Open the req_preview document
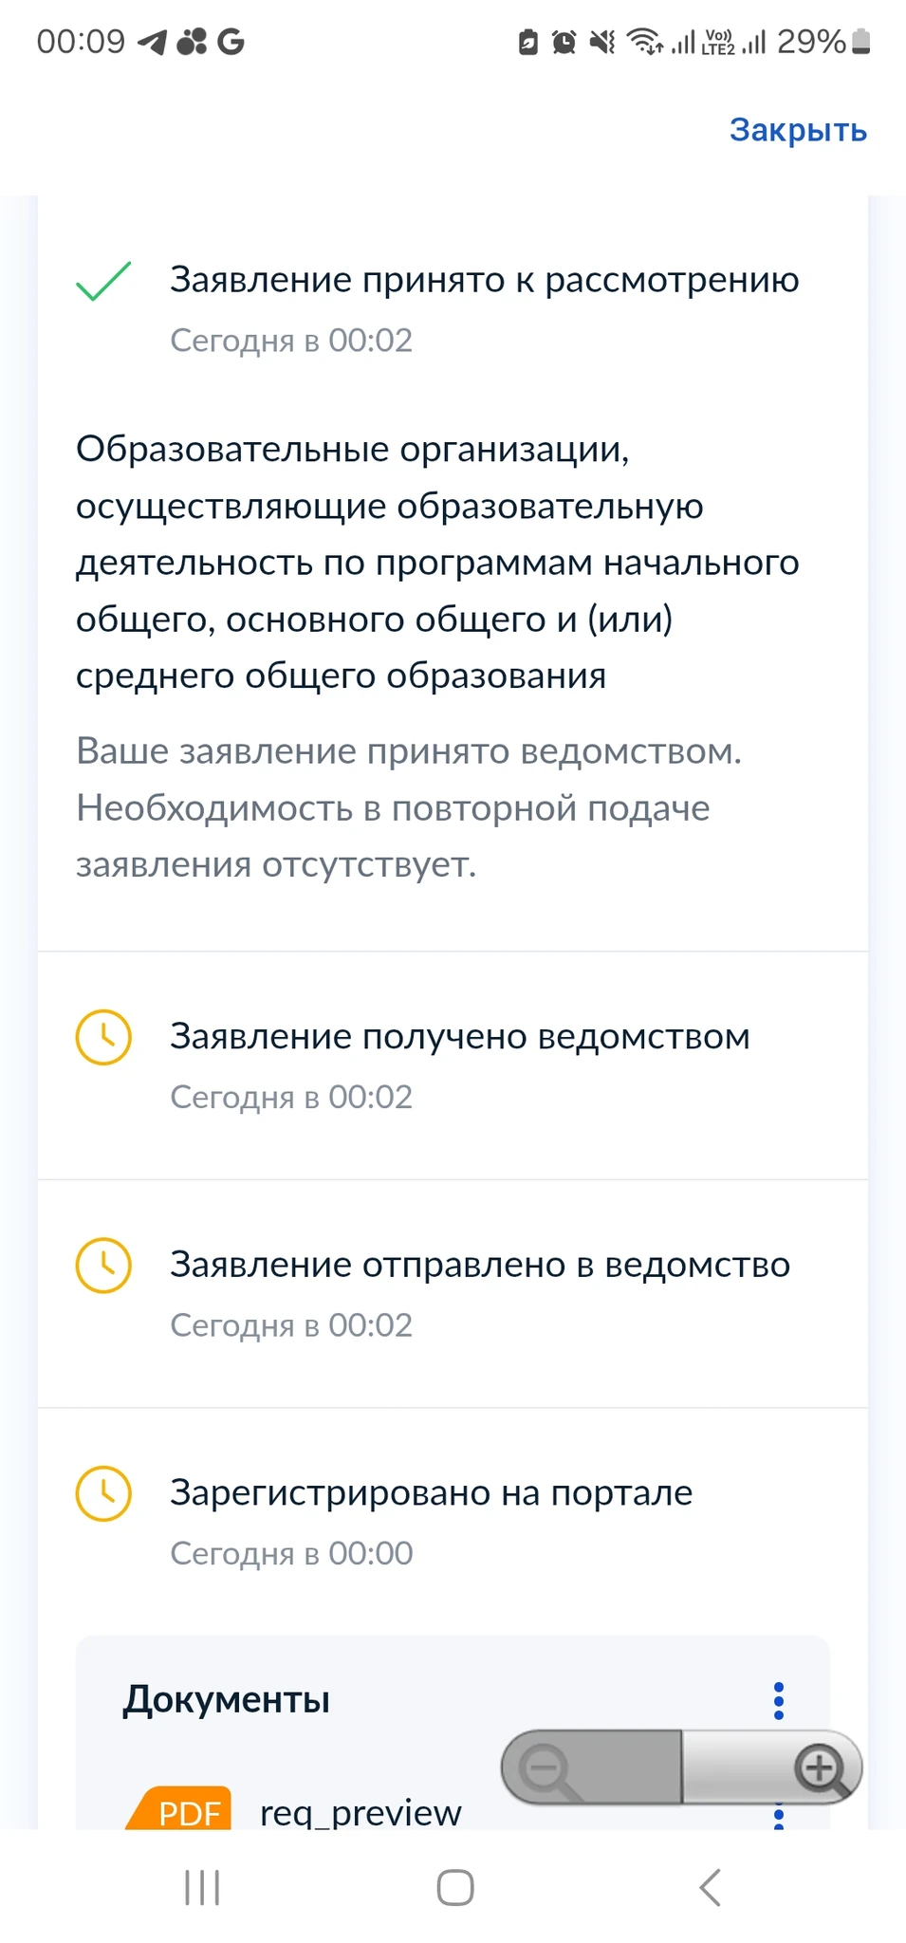 click(361, 1813)
